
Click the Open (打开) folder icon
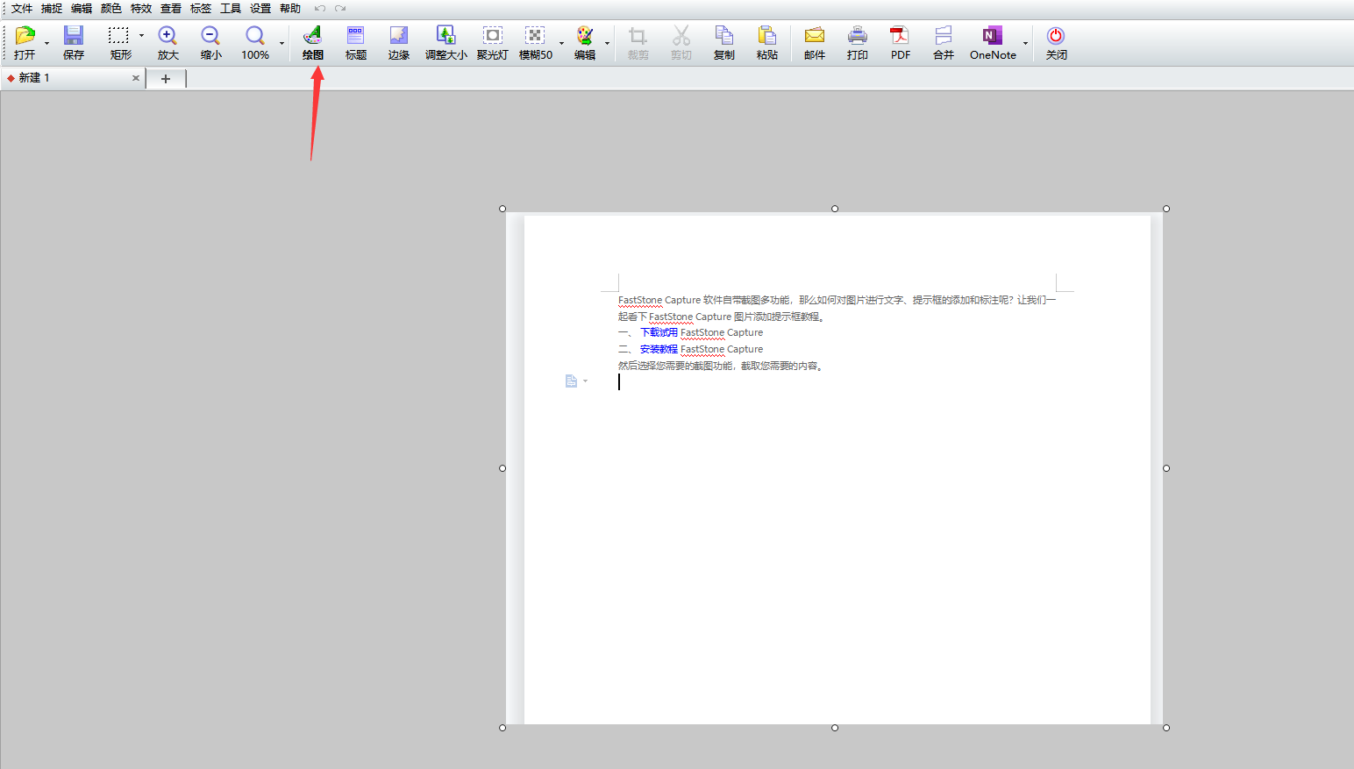click(25, 35)
